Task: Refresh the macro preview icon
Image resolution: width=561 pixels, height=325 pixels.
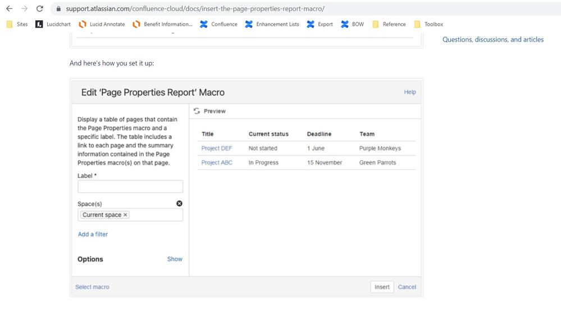Action: click(x=197, y=111)
